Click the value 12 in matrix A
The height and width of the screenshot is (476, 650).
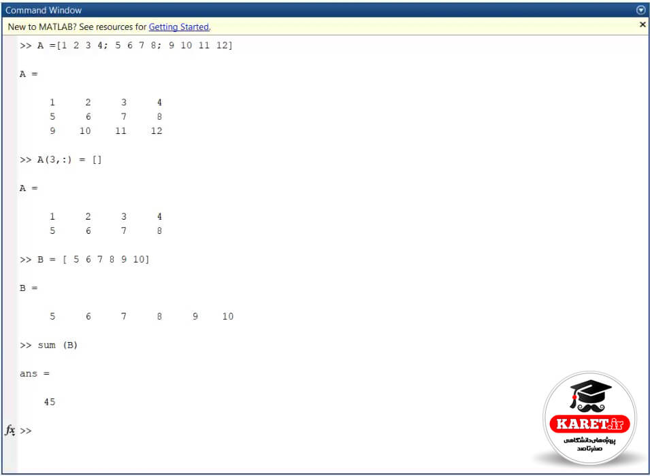click(157, 131)
